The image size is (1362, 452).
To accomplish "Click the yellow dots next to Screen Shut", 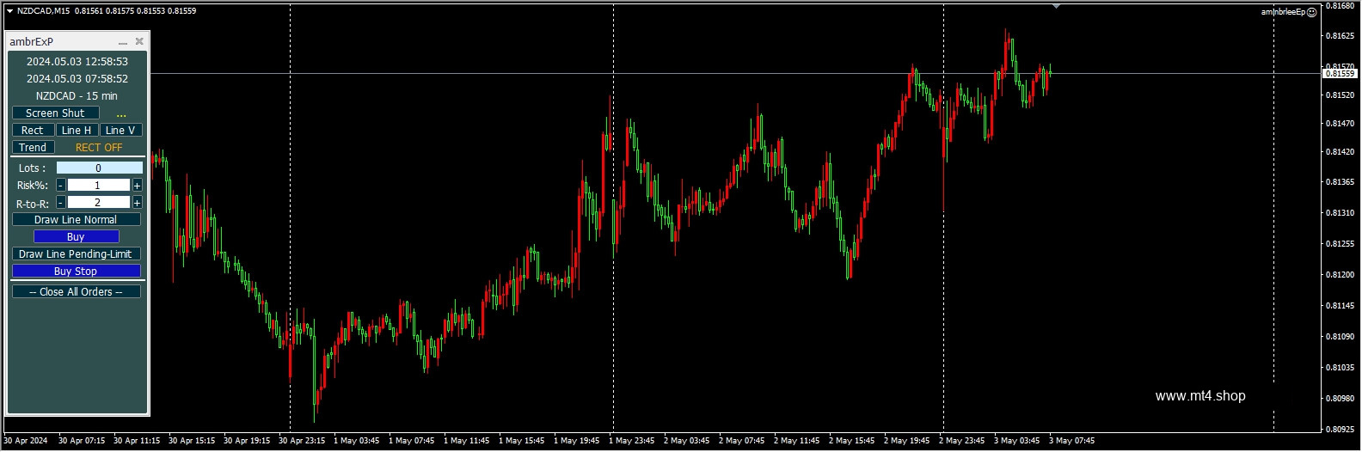I will (121, 113).
